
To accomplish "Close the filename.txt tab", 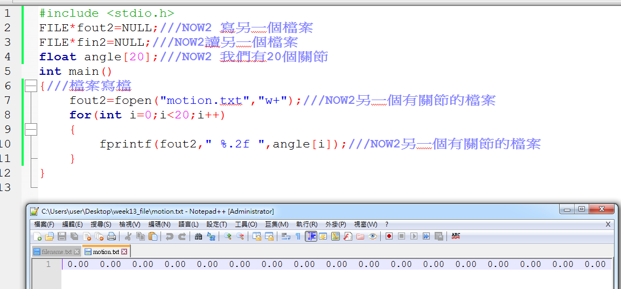I will coord(77,252).
